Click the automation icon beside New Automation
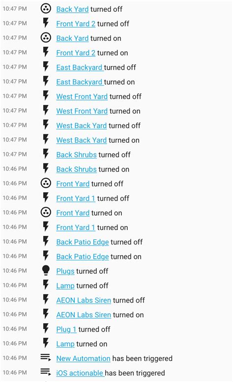 click(46, 357)
